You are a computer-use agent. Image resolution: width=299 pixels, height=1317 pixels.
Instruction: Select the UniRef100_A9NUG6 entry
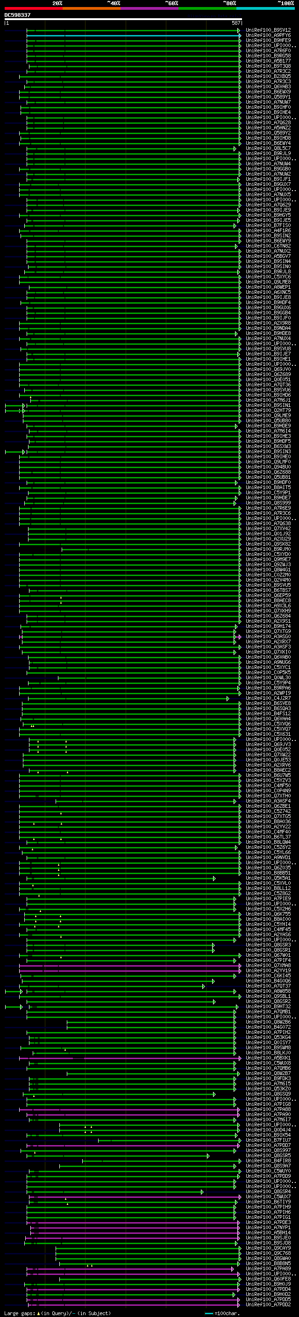(x=268, y=662)
